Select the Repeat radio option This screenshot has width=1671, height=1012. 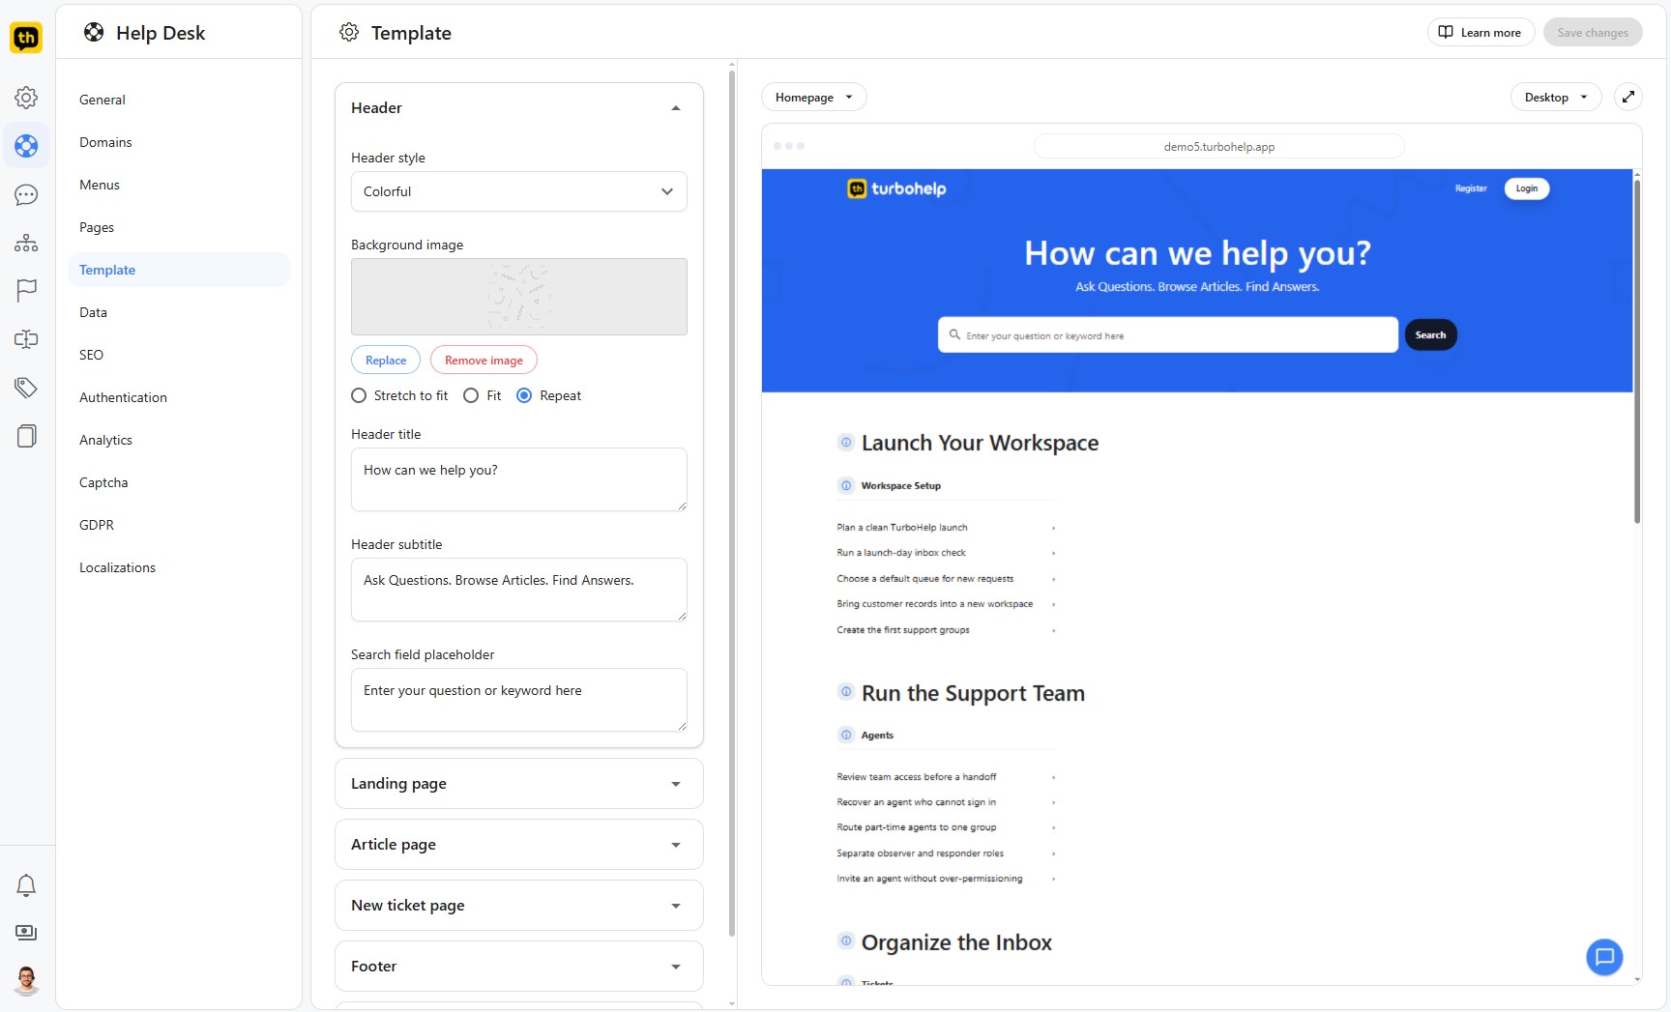click(x=524, y=395)
